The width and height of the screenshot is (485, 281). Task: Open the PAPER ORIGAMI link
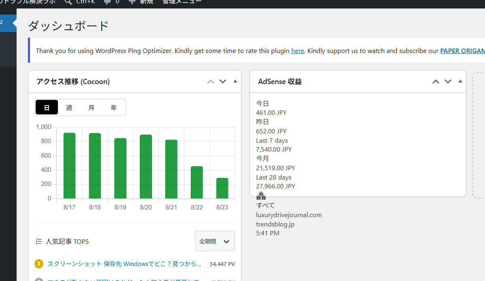point(462,51)
